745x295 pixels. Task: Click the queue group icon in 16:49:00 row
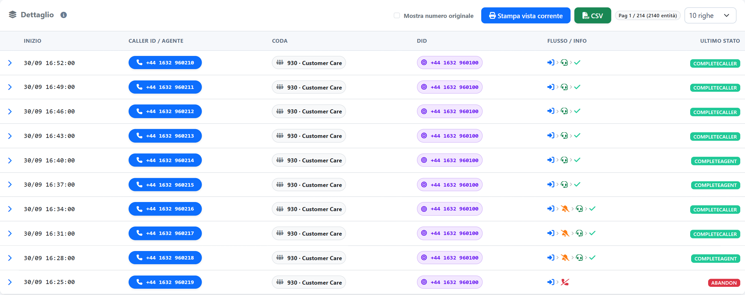(x=280, y=87)
